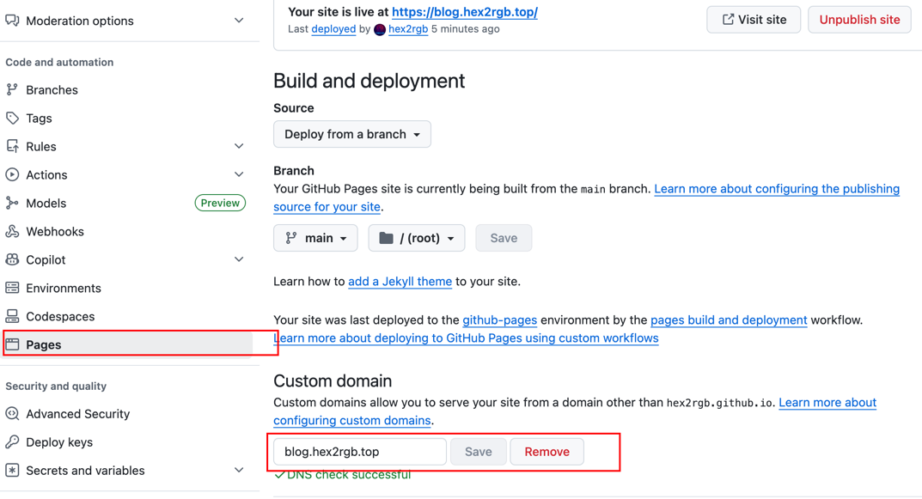The width and height of the screenshot is (922, 499).
Task: Open Webhooks from the sidebar icon
Action: click(13, 231)
